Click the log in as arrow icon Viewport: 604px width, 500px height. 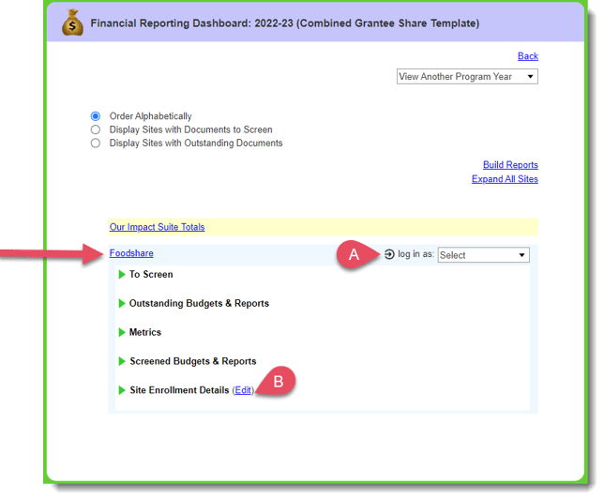point(389,254)
